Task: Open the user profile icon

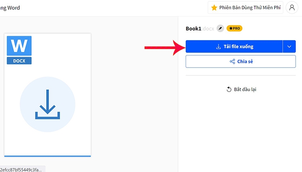Action: 292,8
